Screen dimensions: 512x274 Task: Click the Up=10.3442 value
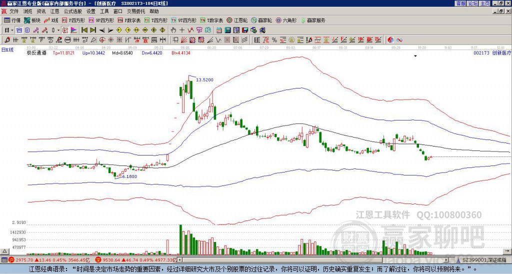[x=93, y=52]
